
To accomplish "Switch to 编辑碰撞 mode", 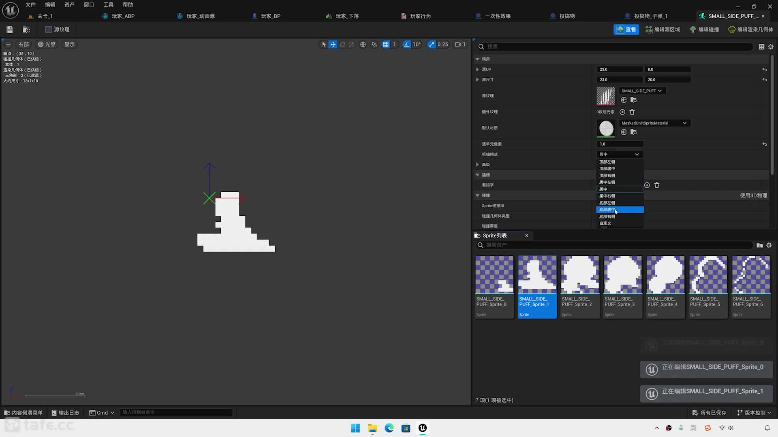I will click(704, 30).
